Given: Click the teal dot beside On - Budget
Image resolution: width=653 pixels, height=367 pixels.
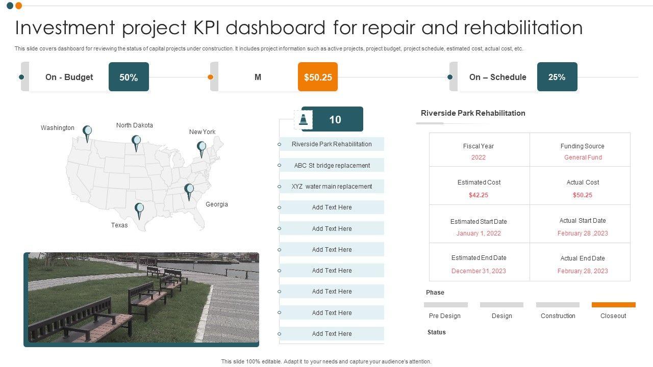Looking at the screenshot, I should (21, 77).
